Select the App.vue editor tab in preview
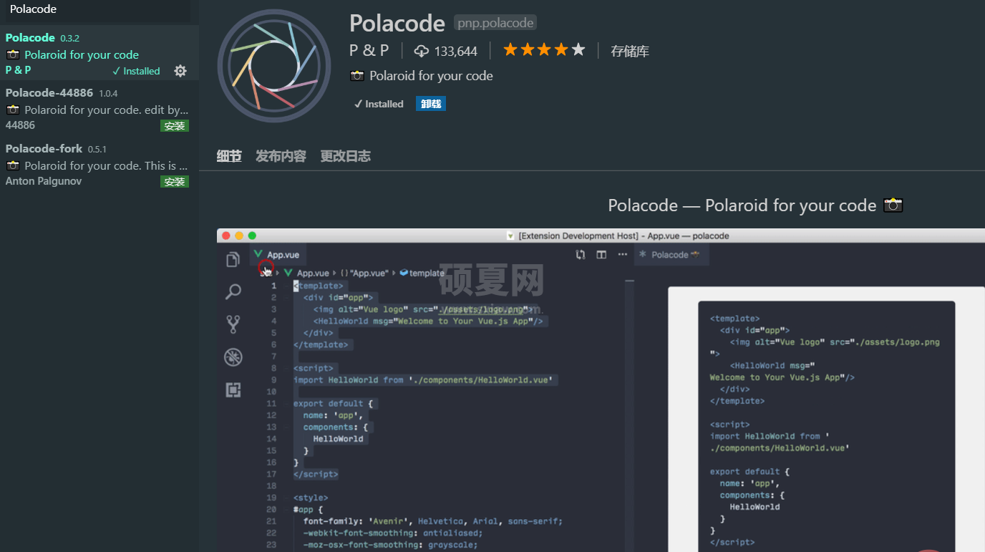Screen dimensions: 985x552 [x=277, y=255]
